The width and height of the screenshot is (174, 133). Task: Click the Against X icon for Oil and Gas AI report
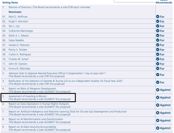click(157, 113)
